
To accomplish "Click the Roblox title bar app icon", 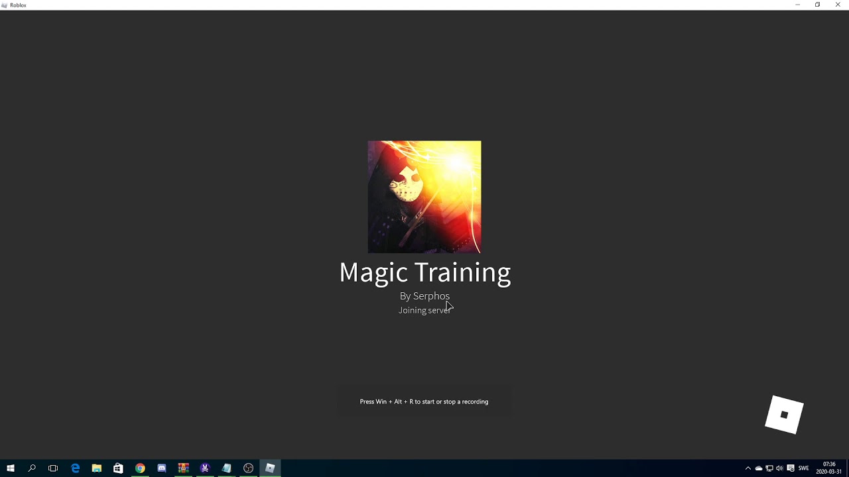I will point(5,5).
